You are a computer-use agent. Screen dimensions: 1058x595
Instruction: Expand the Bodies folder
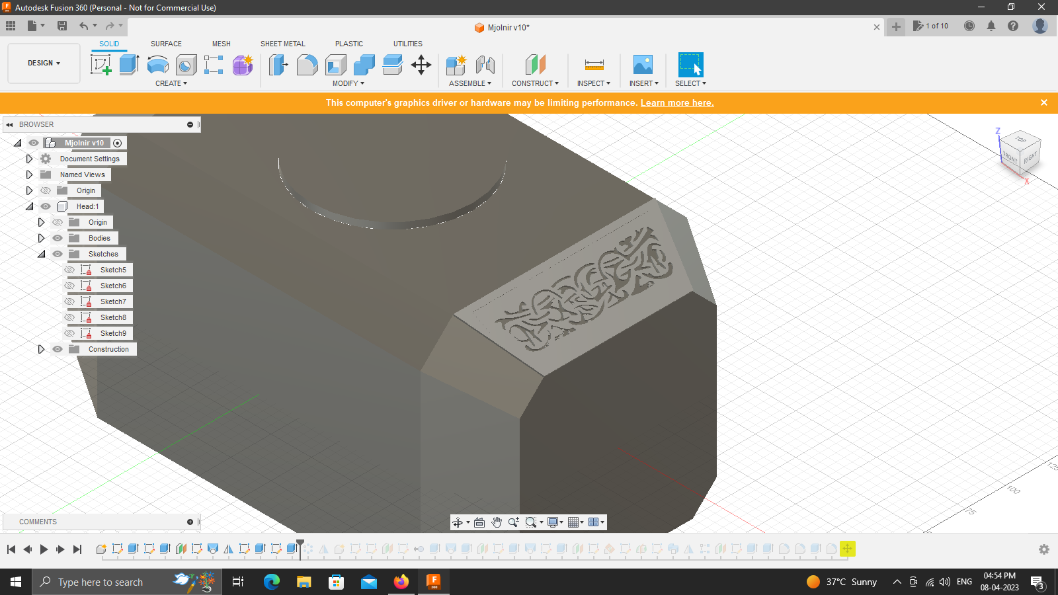41,237
